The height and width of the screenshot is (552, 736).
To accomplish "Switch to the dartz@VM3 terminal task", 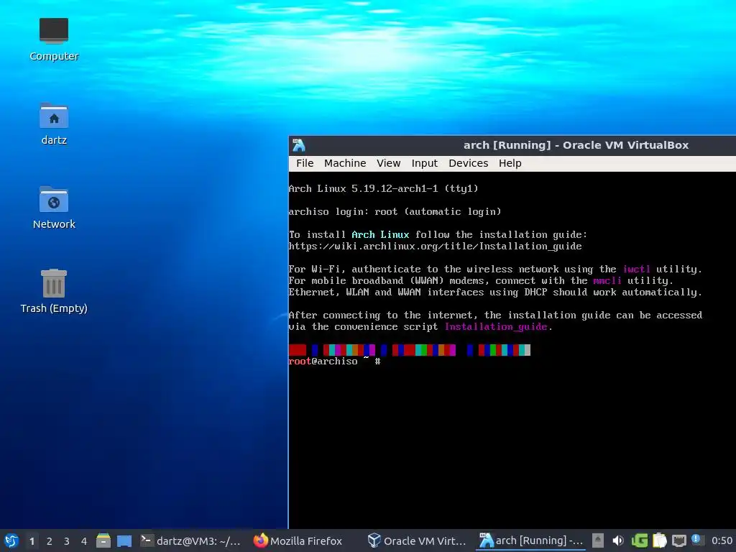I will pyautogui.click(x=190, y=540).
